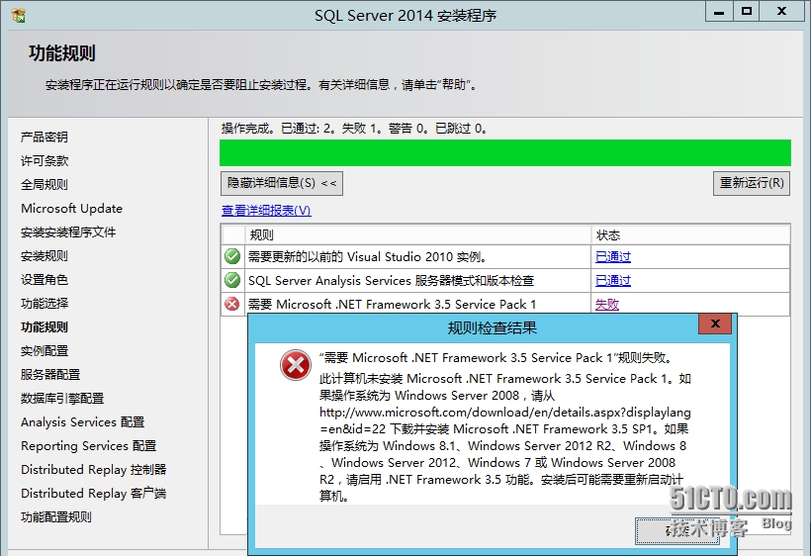The height and width of the screenshot is (556, 811).
Task: Click green check icon for Analysis Services rule
Action: (x=232, y=280)
